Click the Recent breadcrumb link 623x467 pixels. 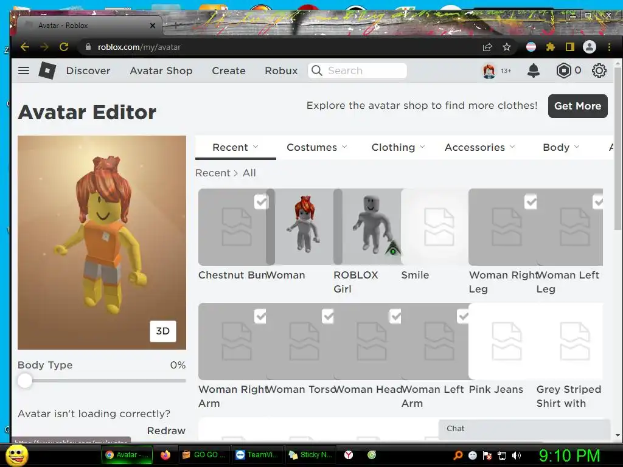click(212, 173)
